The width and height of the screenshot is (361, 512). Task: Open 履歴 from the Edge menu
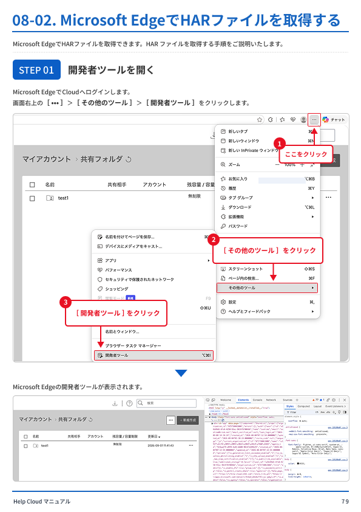click(x=268, y=189)
